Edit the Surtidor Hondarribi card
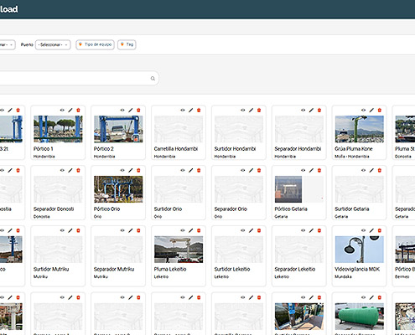Screen dimensions: 415x335 click(x=251, y=111)
